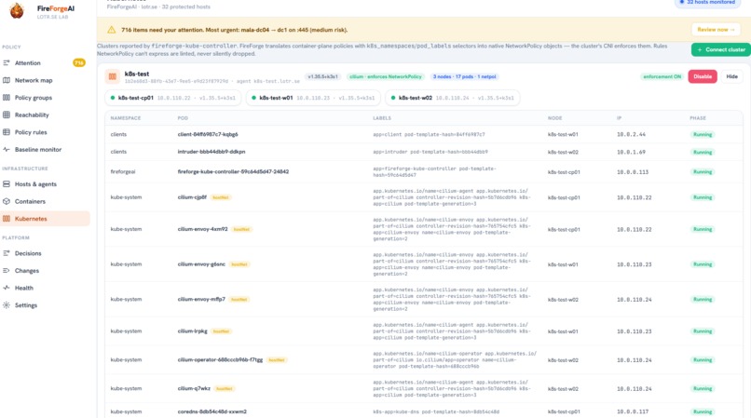The height and width of the screenshot is (418, 751).
Task: Open the Decisions page
Action: [x=28, y=253]
